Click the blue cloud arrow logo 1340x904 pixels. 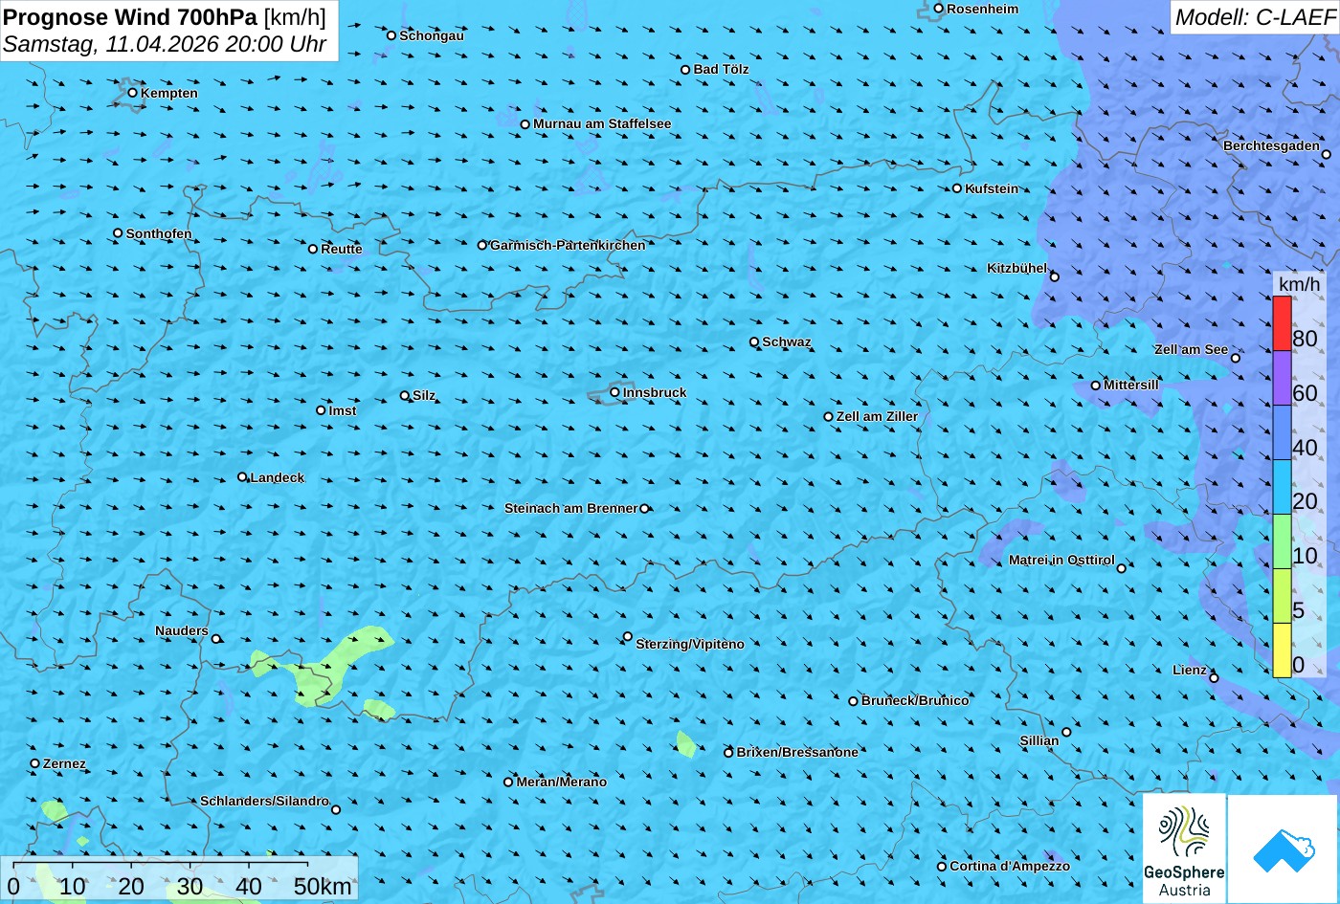coord(1284,849)
